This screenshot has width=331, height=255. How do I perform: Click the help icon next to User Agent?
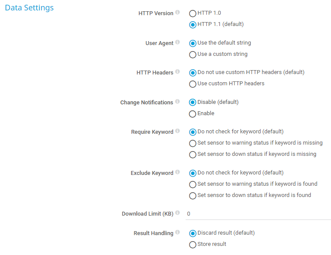click(178, 43)
